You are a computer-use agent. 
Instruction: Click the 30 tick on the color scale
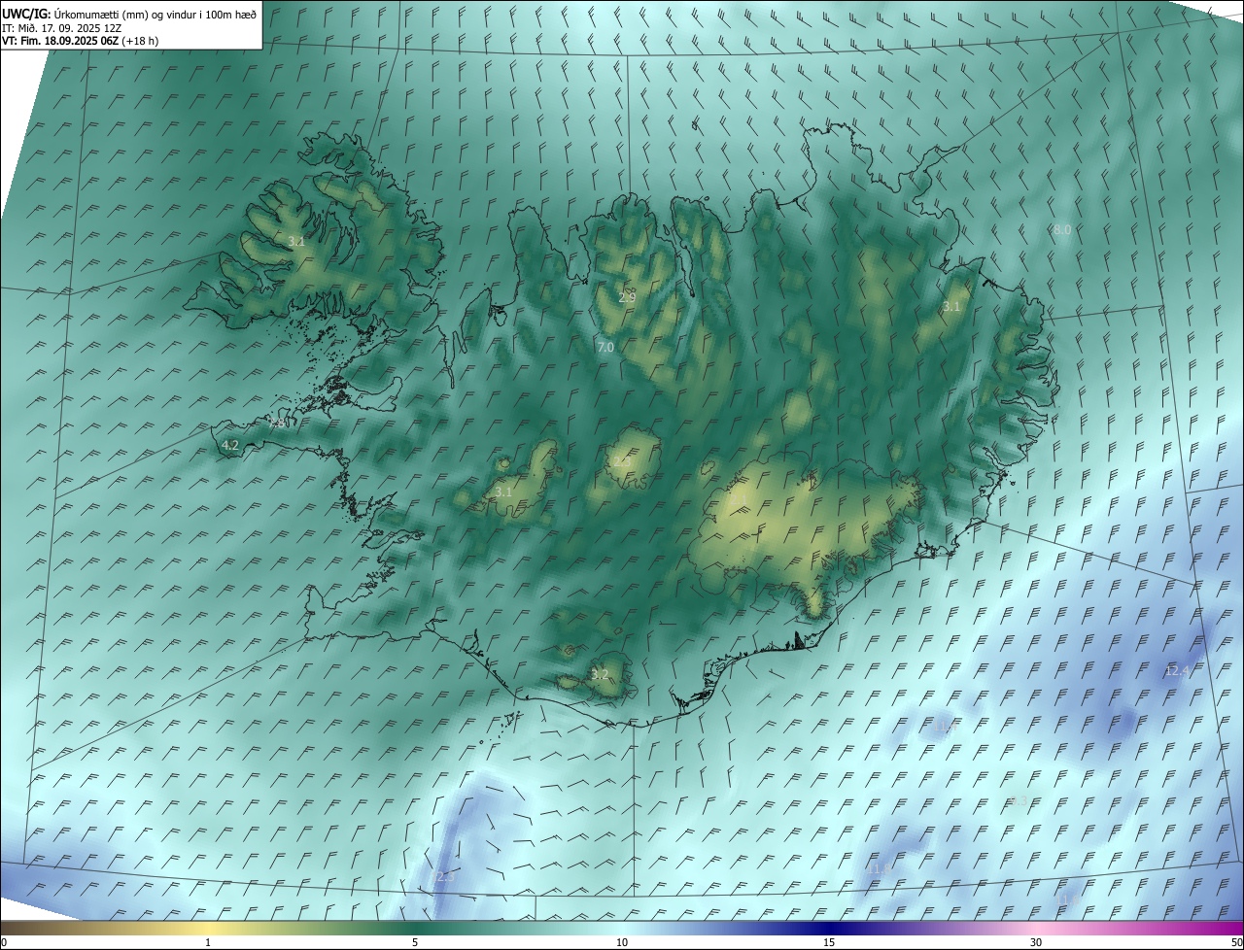[1036, 942]
